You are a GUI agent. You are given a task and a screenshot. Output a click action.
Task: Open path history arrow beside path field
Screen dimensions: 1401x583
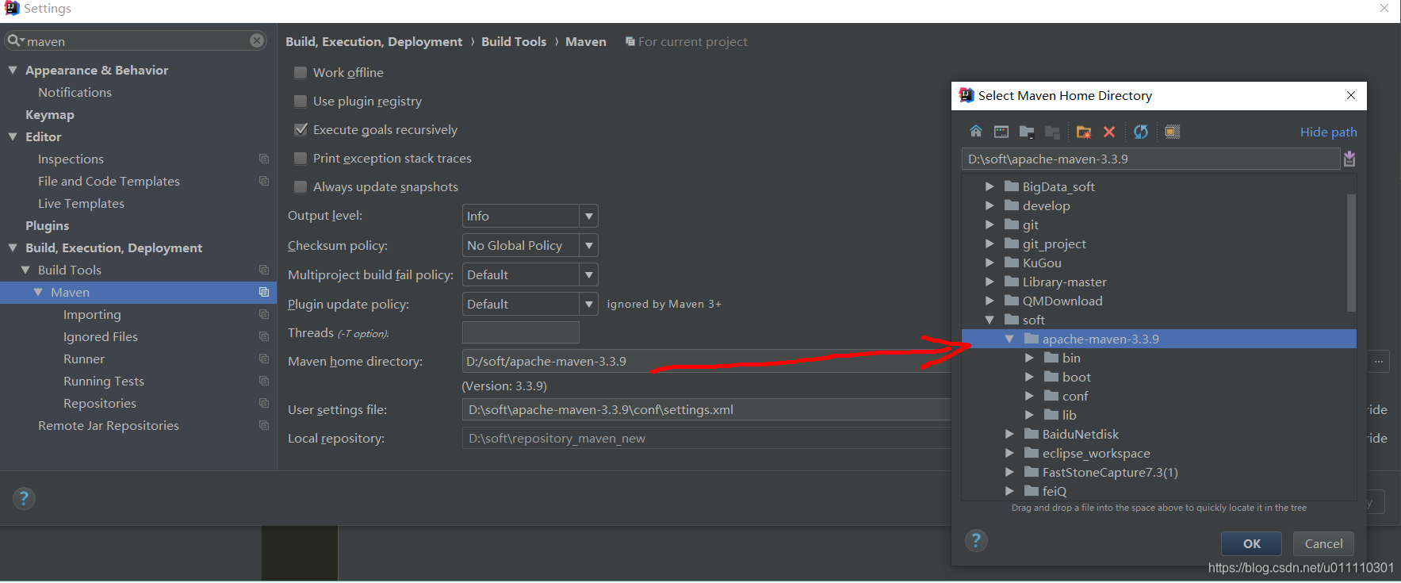tap(1349, 159)
